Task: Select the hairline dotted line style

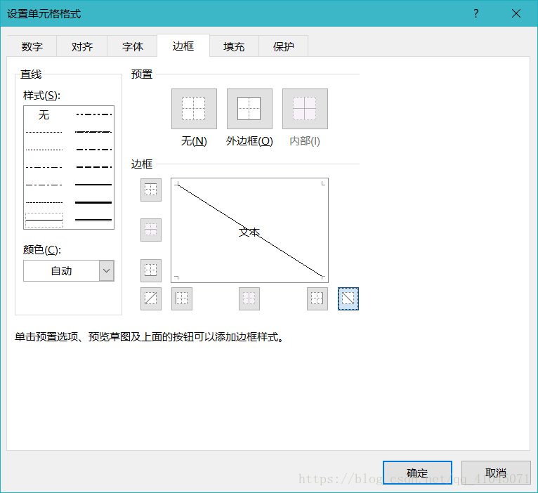Action: click(44, 132)
